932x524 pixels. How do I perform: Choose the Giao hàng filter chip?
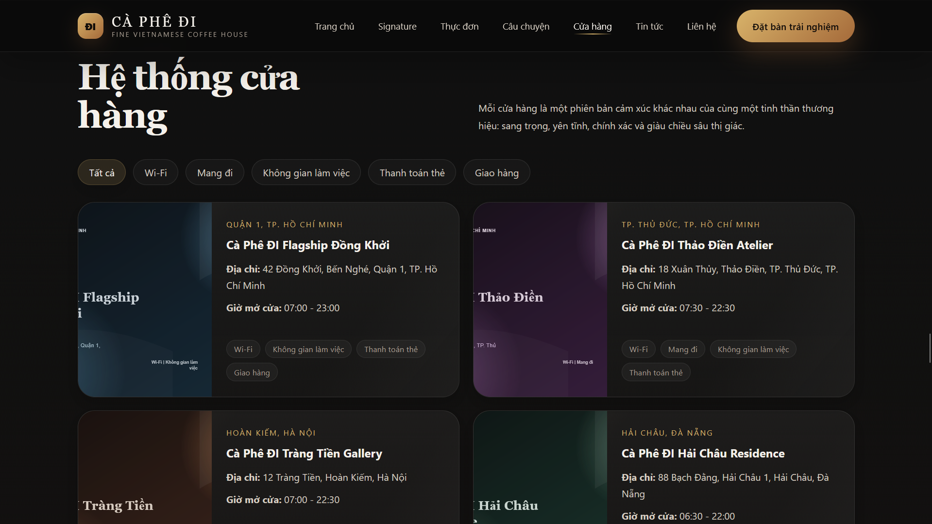496,173
